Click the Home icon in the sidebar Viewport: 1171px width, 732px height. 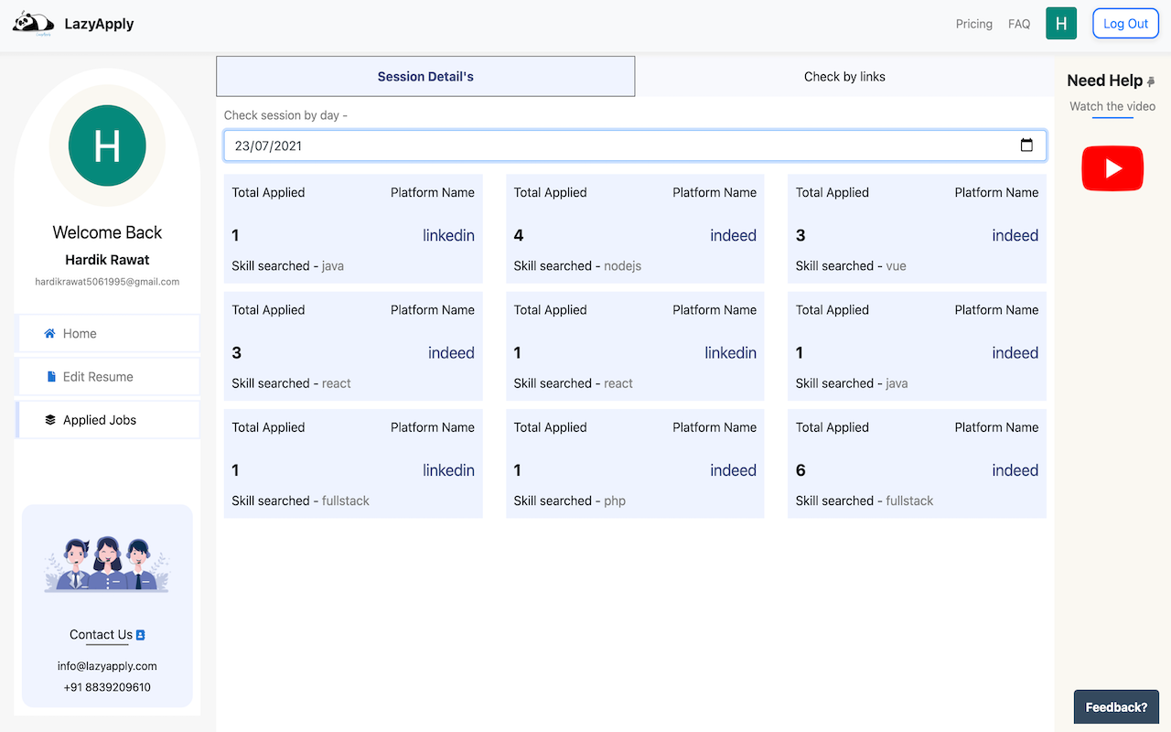coord(48,333)
